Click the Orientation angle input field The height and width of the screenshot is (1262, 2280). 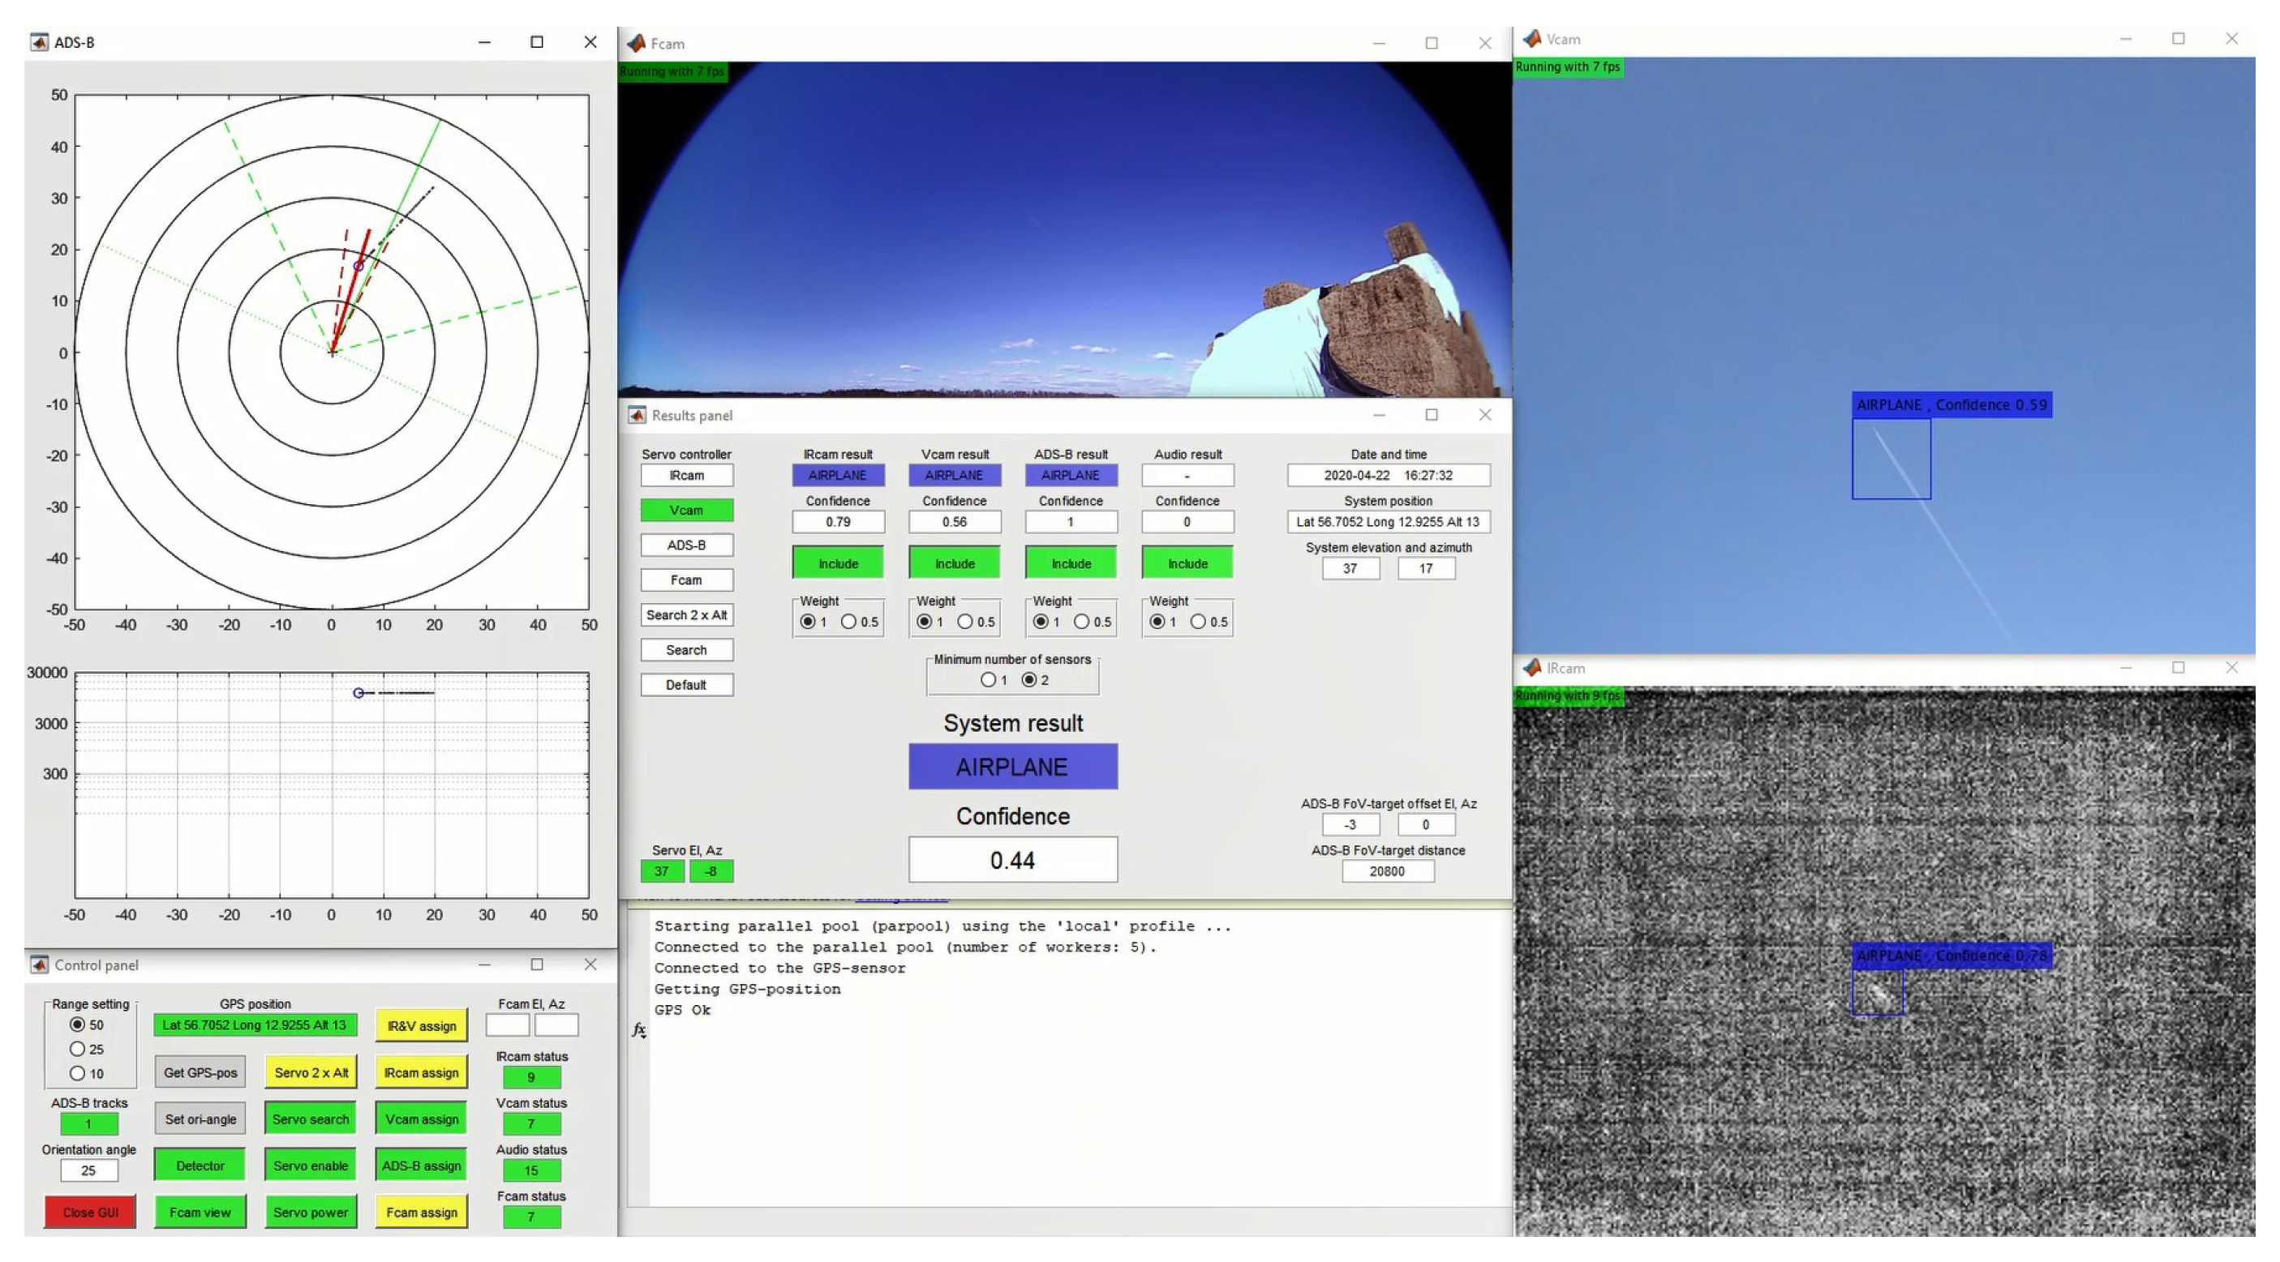tap(88, 1170)
